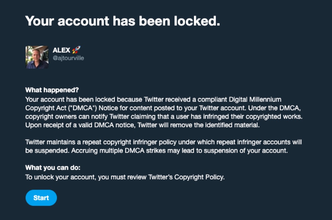Click the 'Your account has been locked.' heading
The height and width of the screenshot is (220, 332).
123,21
